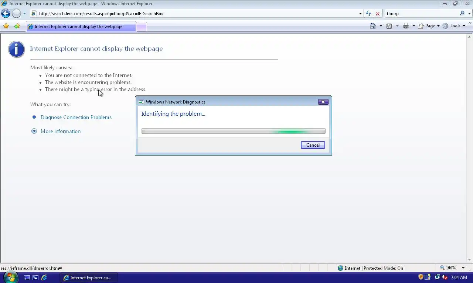Click the Refresh page icon
Image resolution: width=473 pixels, height=283 pixels.
click(x=368, y=14)
